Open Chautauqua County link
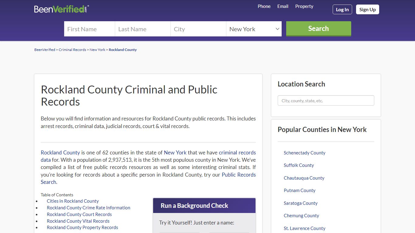 tap(304, 178)
